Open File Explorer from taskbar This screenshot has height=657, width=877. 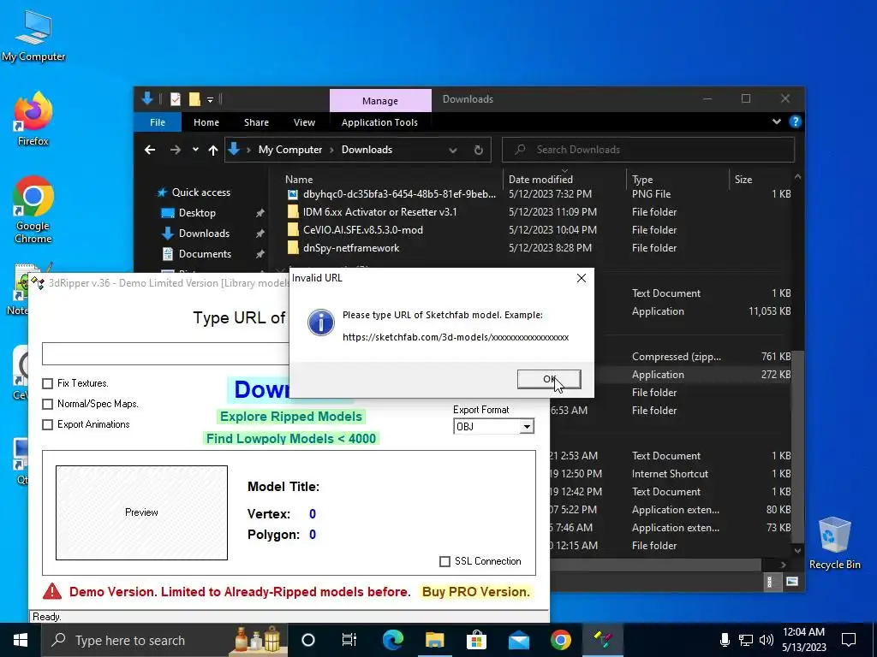pyautogui.click(x=434, y=640)
